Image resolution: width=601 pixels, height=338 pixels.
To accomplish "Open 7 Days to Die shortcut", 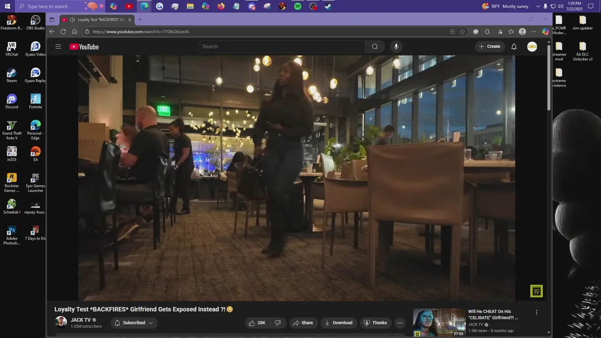I will coord(36,233).
